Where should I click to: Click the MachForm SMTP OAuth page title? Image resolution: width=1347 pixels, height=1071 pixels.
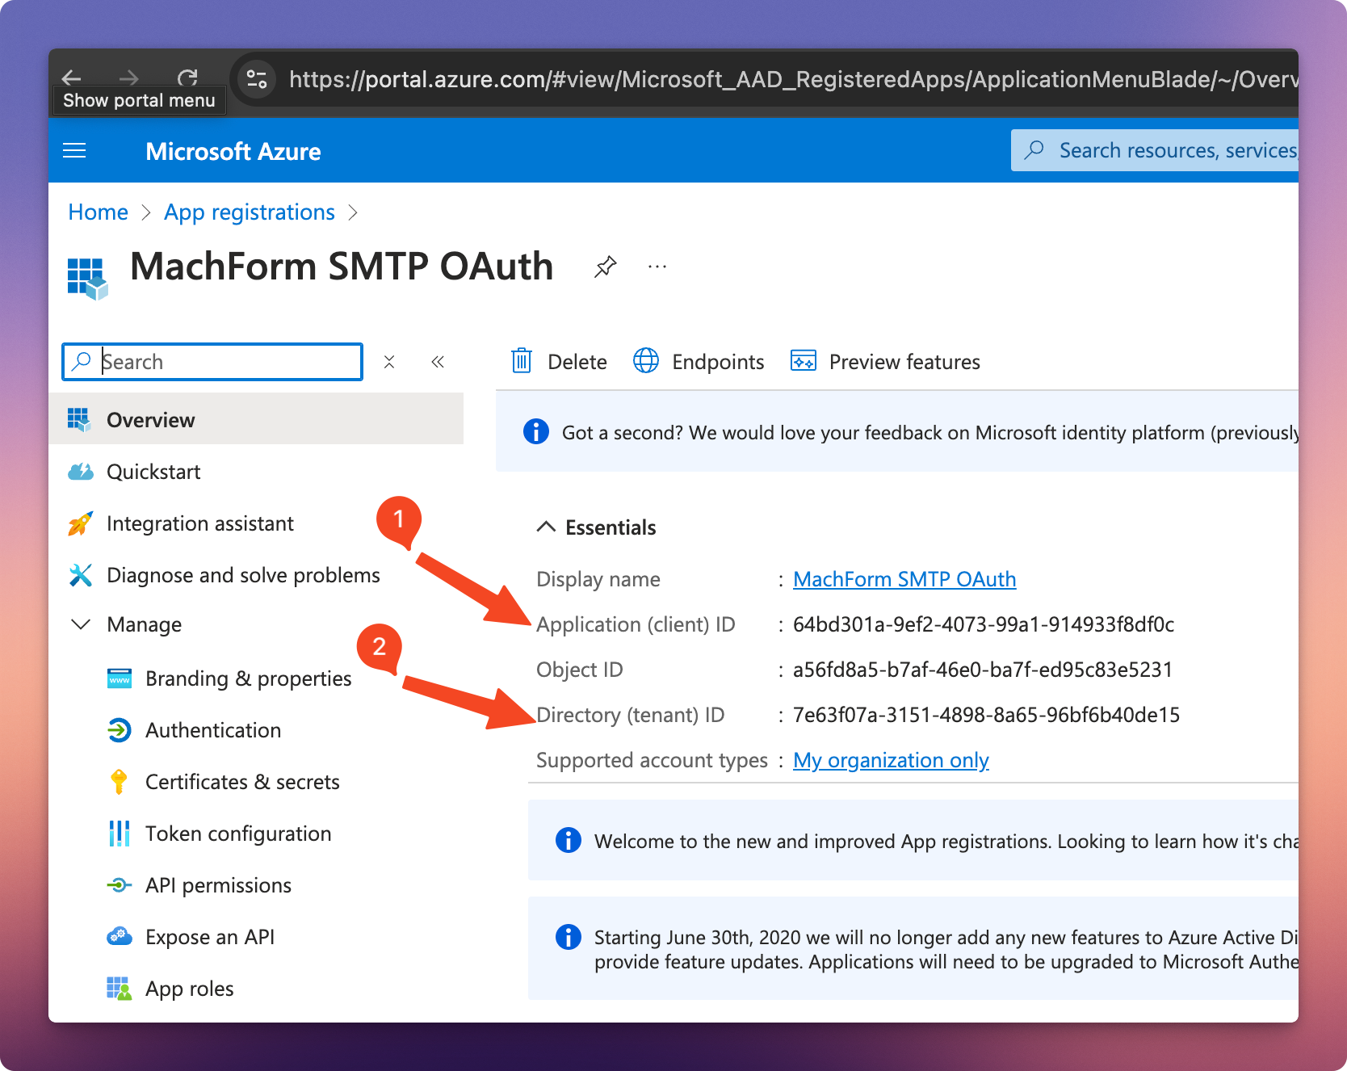342,267
